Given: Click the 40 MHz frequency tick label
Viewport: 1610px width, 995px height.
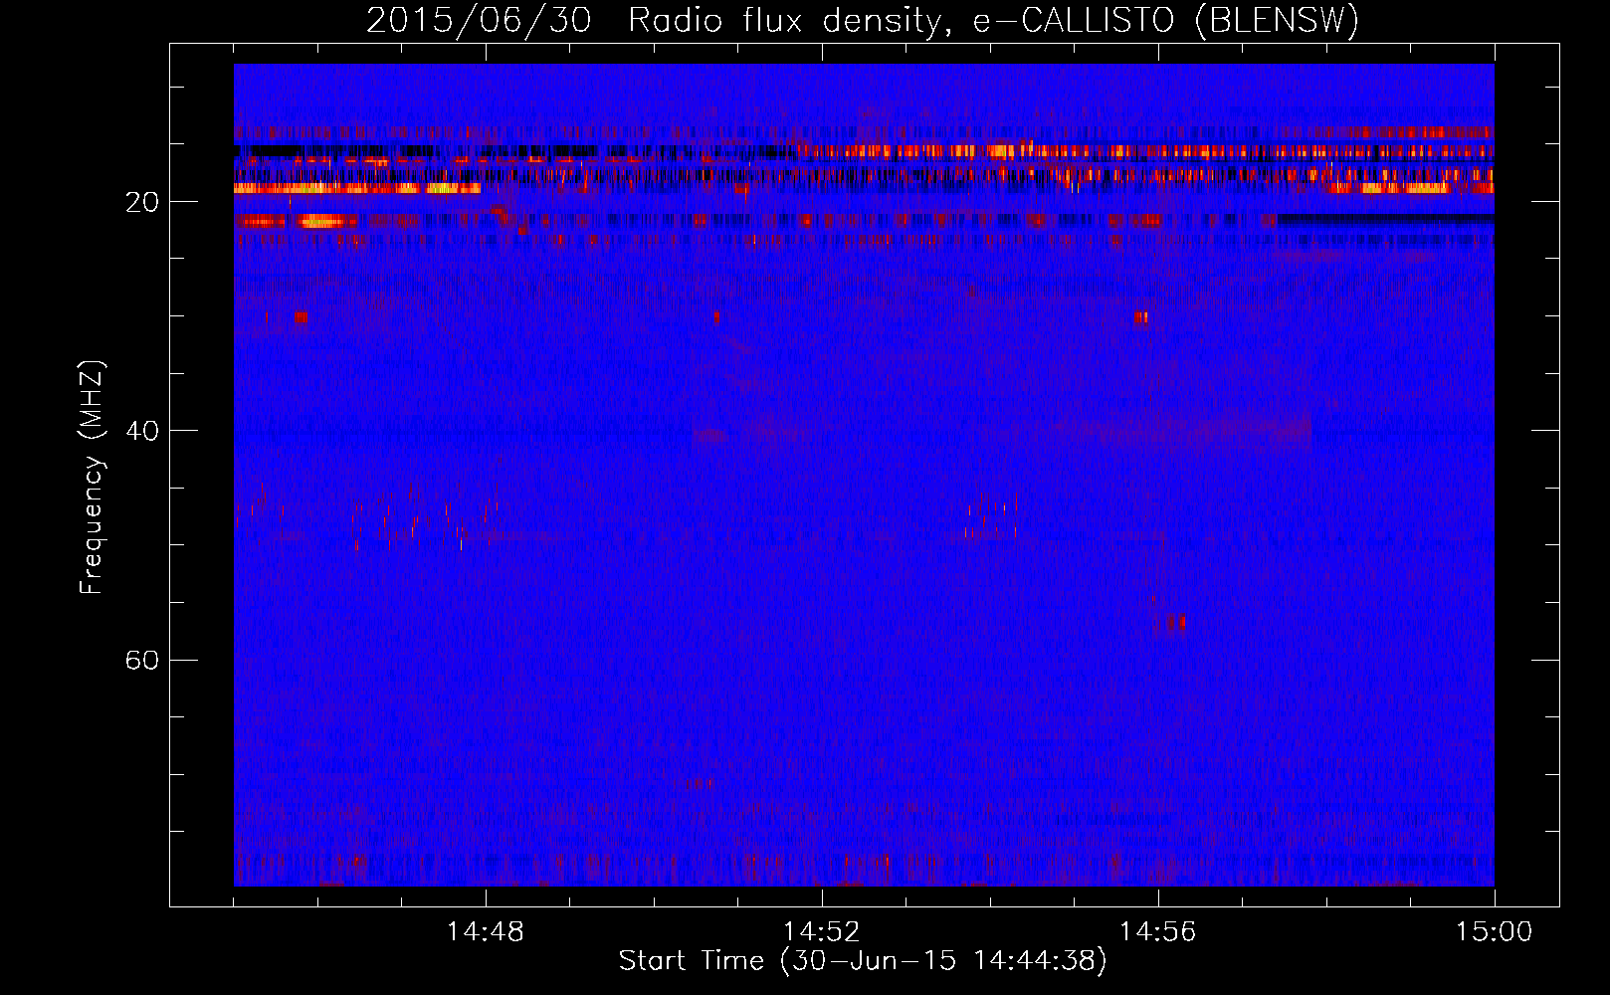Looking at the screenshot, I should tap(142, 431).
